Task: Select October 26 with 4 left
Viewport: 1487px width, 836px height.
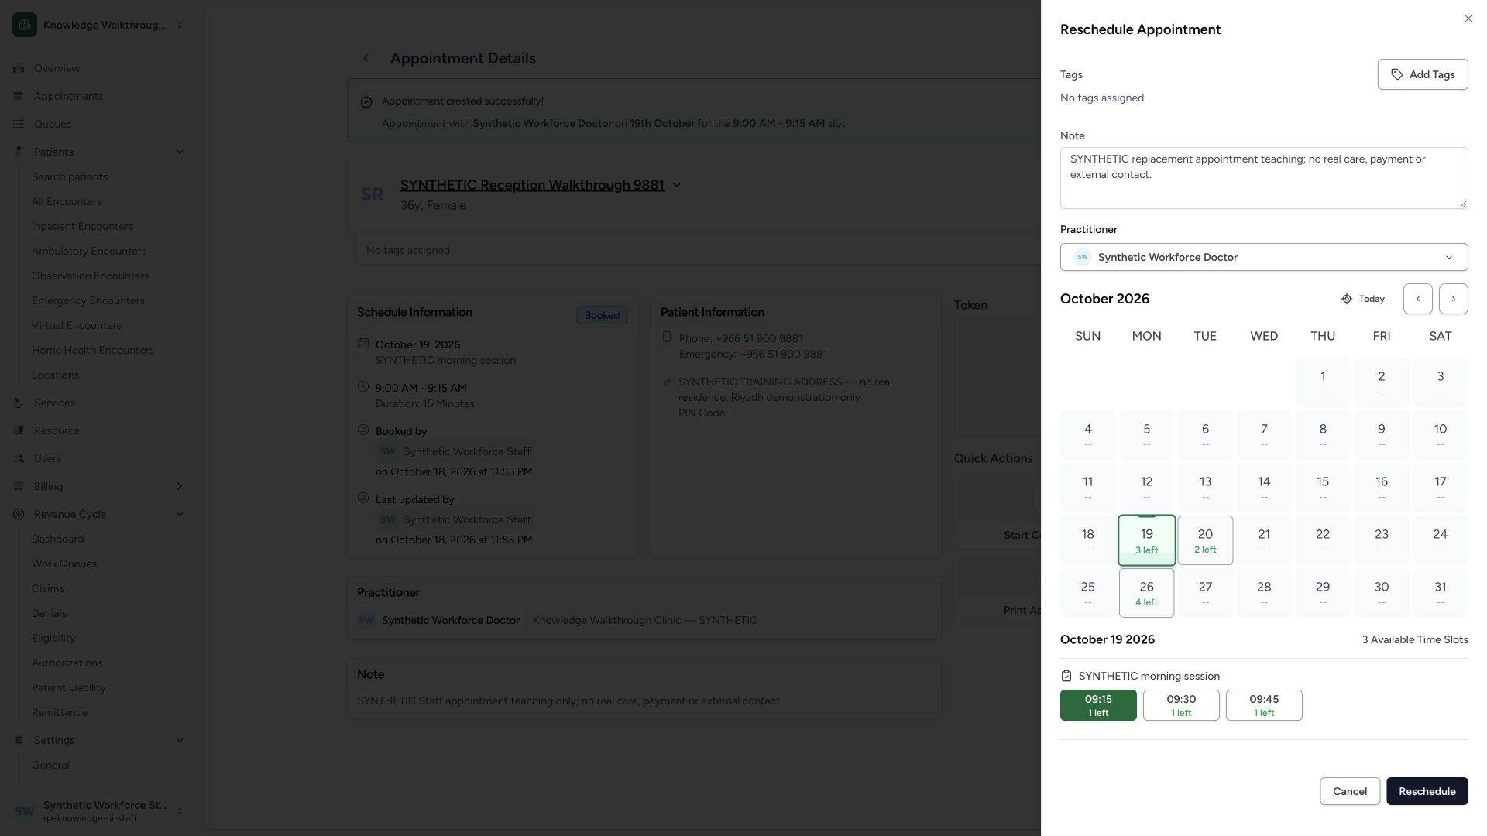Action: [x=1146, y=593]
